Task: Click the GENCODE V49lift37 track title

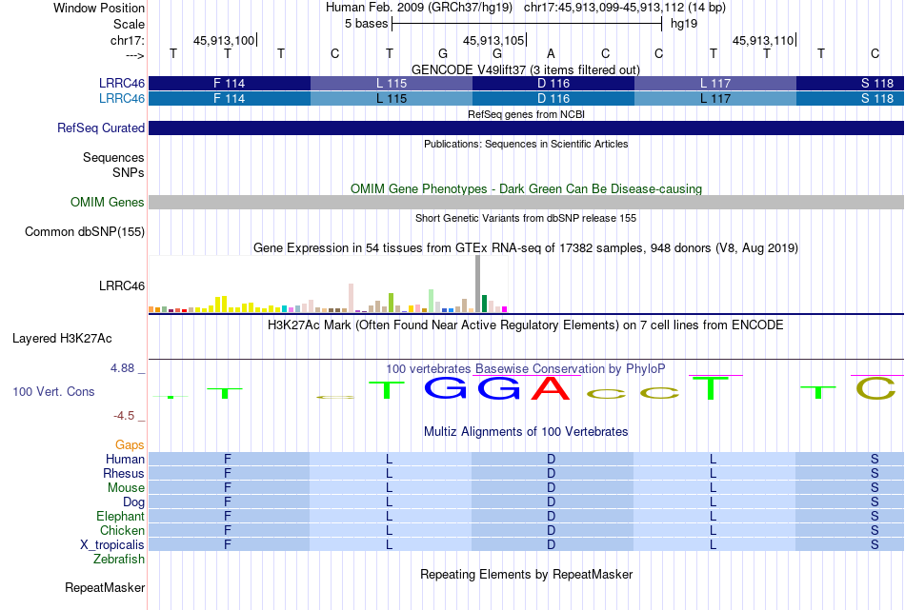Action: point(526,69)
